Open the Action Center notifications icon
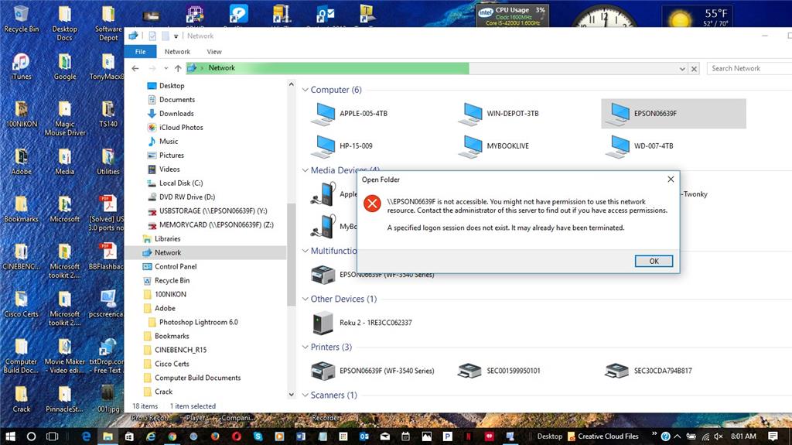 coord(773,436)
